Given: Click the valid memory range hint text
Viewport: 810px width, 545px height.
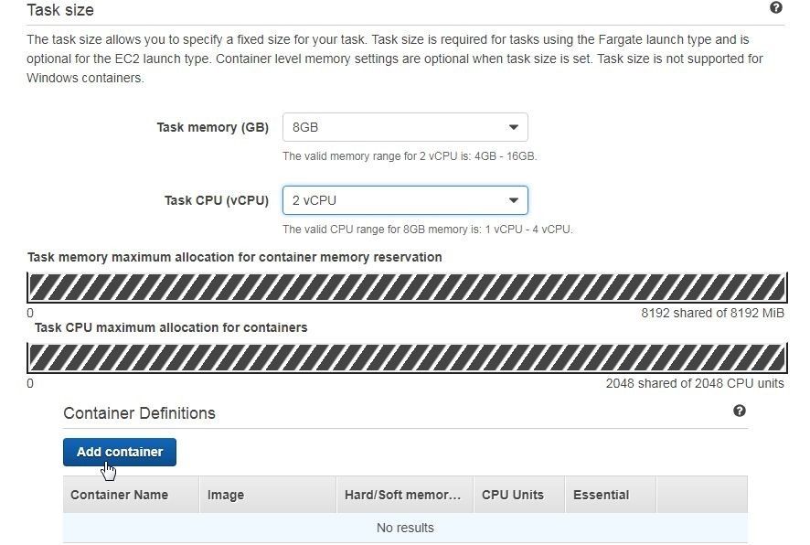Looking at the screenshot, I should point(410,156).
